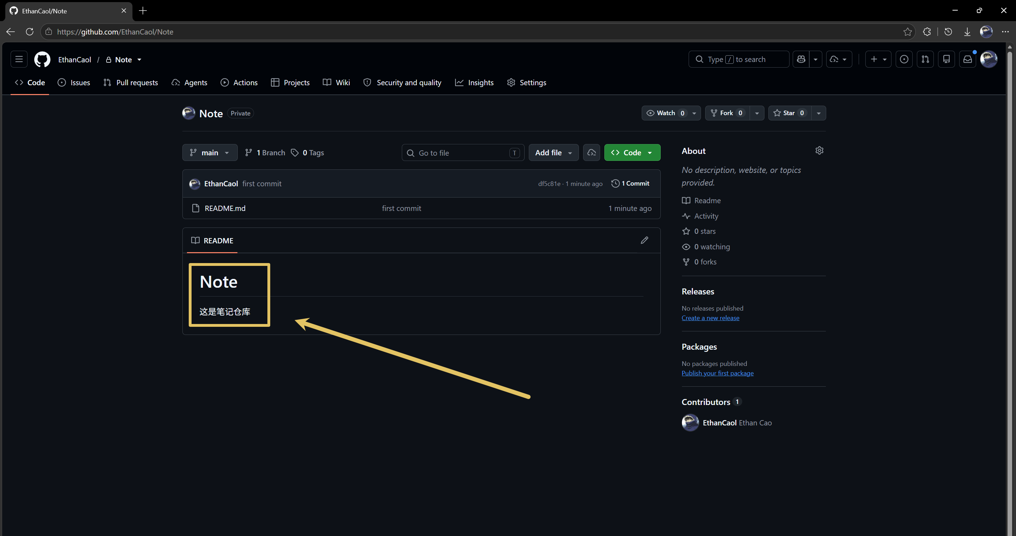Open the About settings gear icon
This screenshot has width=1016, height=536.
point(819,151)
